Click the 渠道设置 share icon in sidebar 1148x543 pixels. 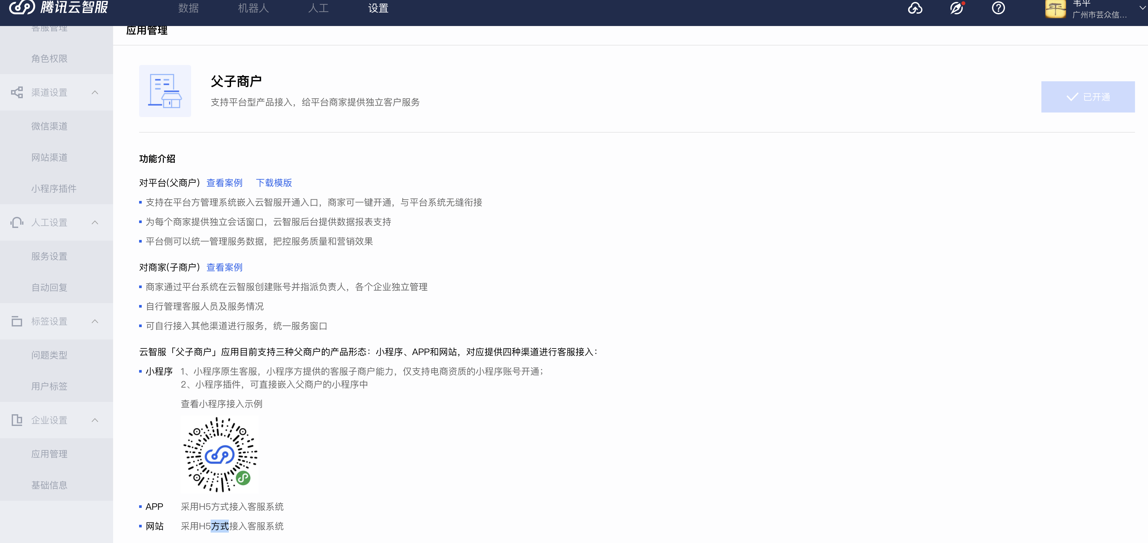(x=17, y=92)
